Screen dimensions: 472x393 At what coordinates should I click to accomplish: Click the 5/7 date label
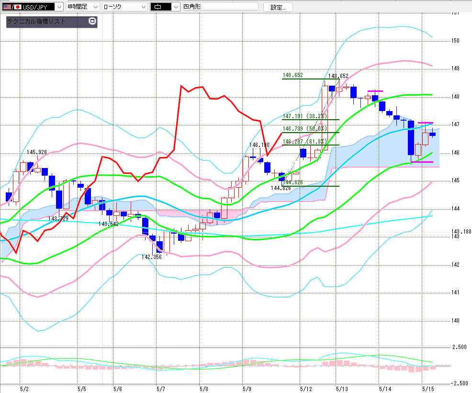[x=161, y=389]
